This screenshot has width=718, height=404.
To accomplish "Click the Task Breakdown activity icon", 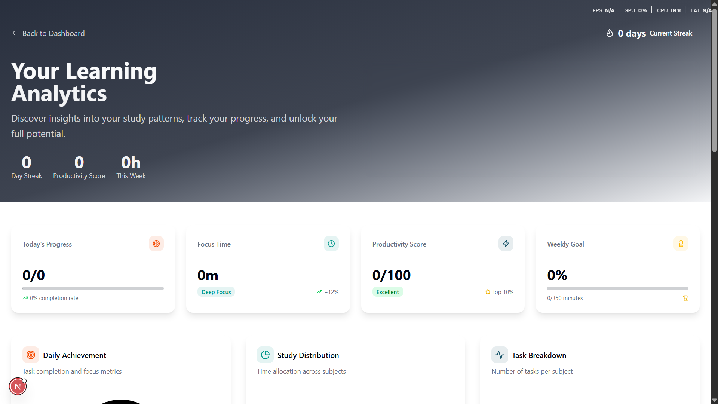I will 500,355.
